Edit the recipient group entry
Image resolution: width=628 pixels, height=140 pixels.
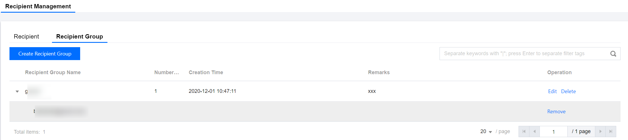(552, 91)
